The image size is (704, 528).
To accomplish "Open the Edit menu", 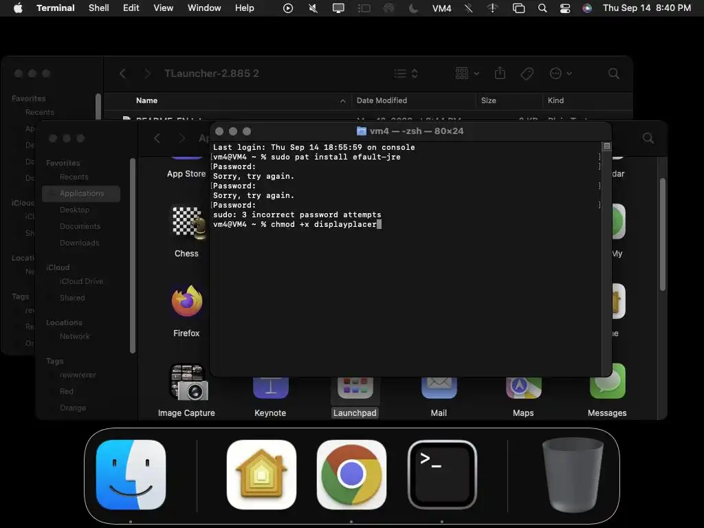I will 131,8.
